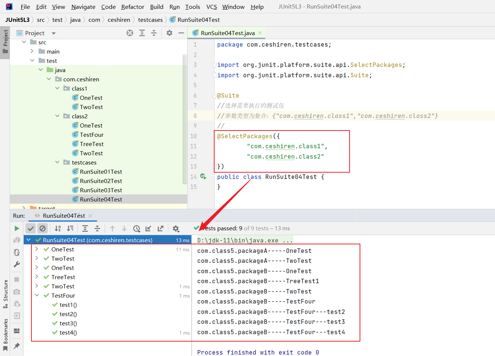
Task: Click the run gutter icon on line 14
Action: 203,177
